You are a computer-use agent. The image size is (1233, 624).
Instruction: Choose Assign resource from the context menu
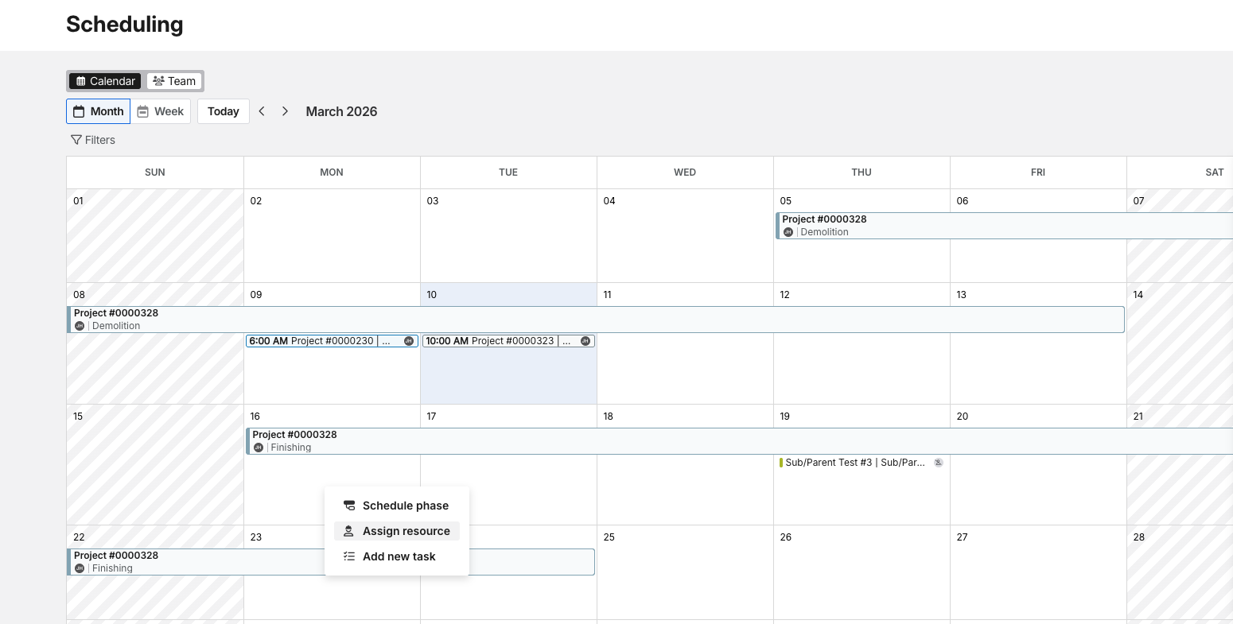pyautogui.click(x=406, y=531)
